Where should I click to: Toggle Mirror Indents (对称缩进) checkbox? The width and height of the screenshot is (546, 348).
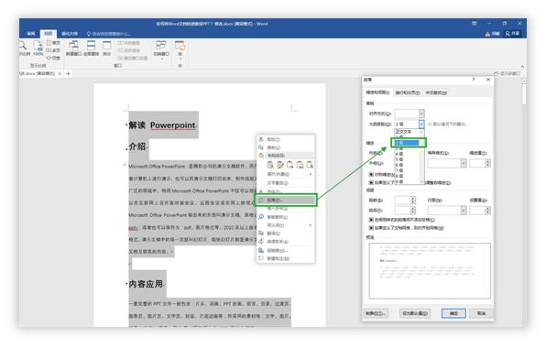coord(371,174)
